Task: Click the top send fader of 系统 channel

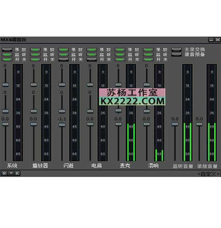Action: [x=5, y=85]
